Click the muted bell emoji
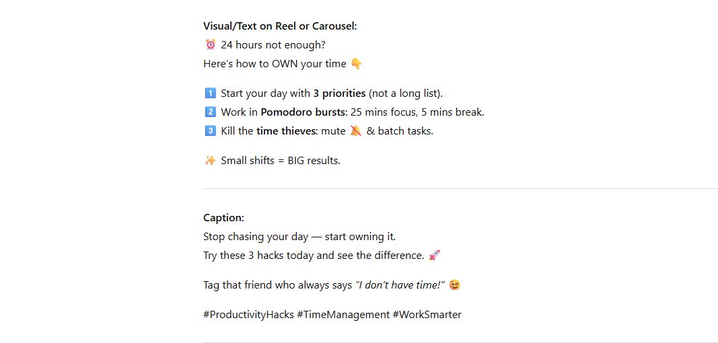This screenshot has width=718, height=343. coord(356,131)
